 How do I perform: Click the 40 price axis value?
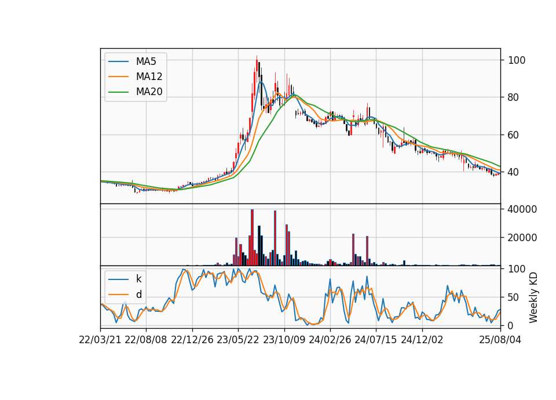[x=513, y=172]
